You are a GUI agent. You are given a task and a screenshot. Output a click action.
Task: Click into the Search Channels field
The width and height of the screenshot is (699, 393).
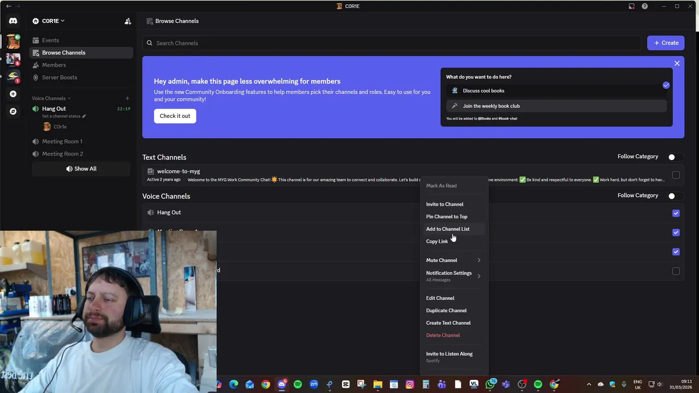tap(392, 43)
